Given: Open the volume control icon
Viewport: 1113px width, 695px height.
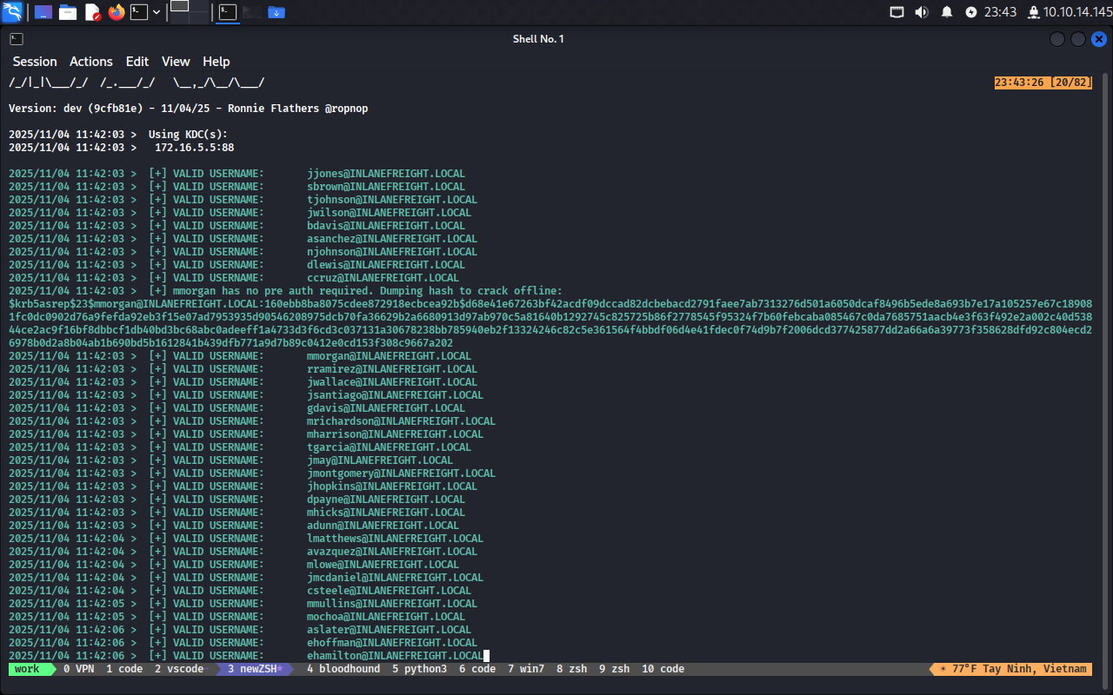Looking at the screenshot, I should point(922,12).
